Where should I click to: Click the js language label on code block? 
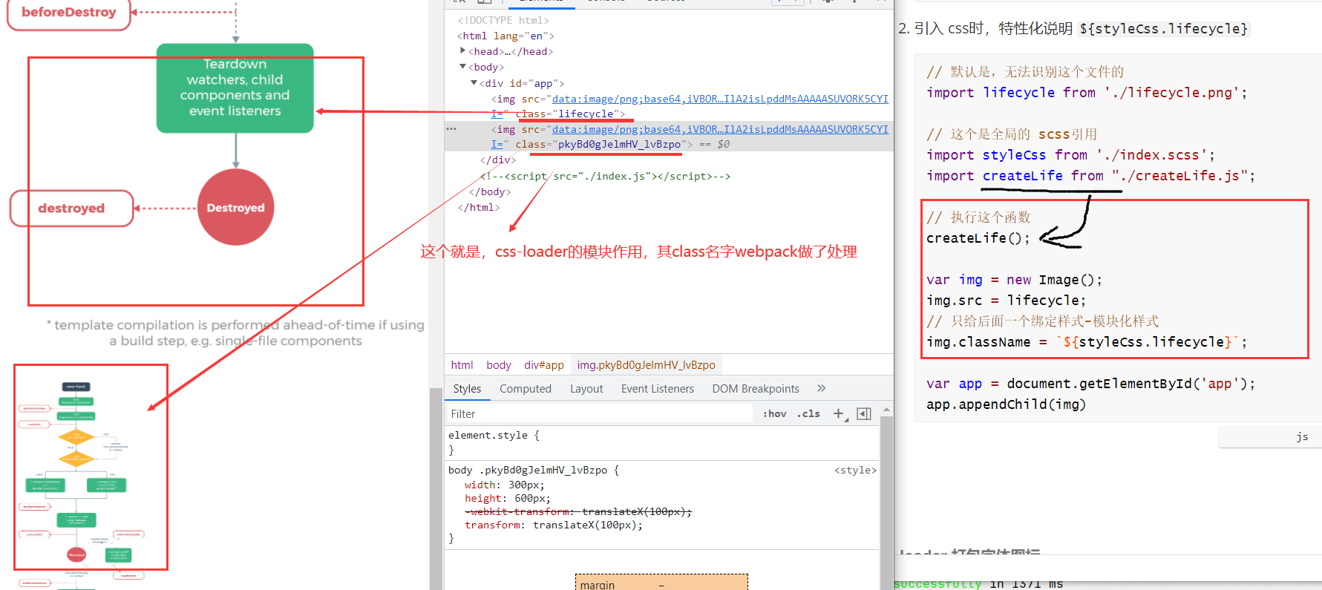point(1302,436)
